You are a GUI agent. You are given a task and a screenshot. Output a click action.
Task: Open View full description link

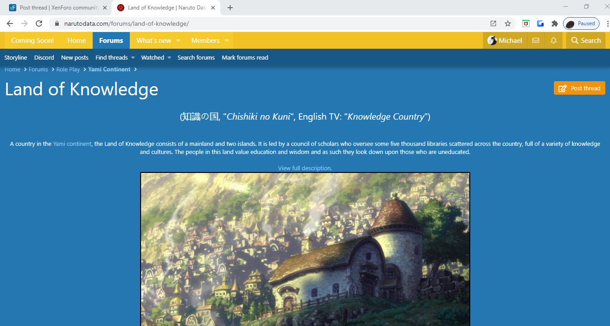pos(305,168)
